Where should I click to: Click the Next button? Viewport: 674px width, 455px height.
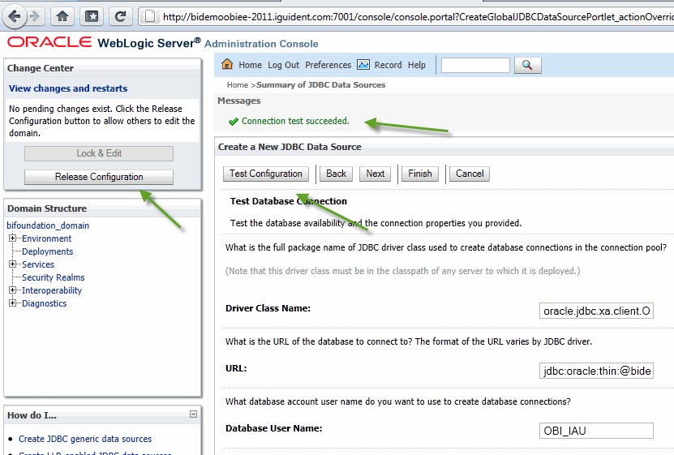click(x=376, y=174)
